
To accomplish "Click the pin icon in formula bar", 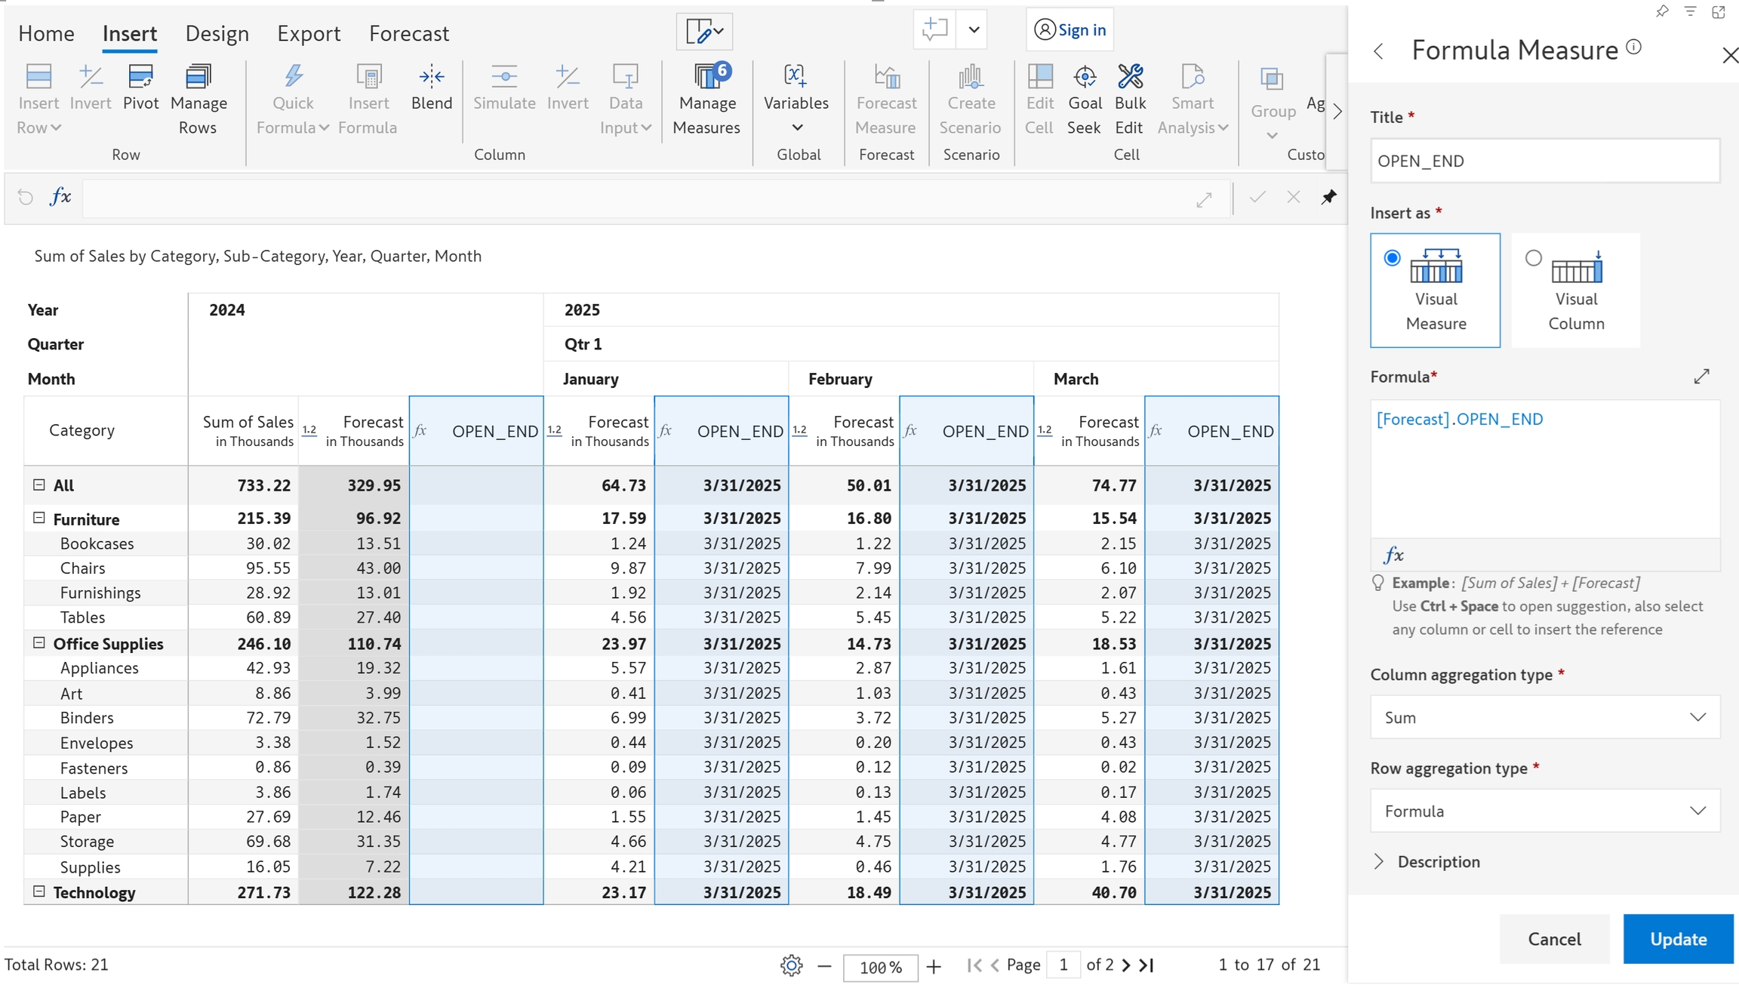I will [1328, 197].
